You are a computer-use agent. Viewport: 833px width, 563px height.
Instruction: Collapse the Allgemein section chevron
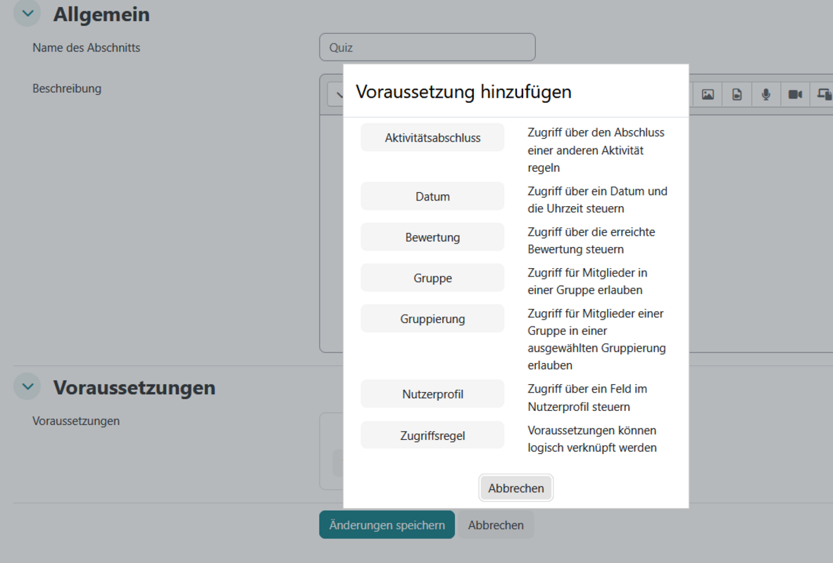tap(27, 13)
